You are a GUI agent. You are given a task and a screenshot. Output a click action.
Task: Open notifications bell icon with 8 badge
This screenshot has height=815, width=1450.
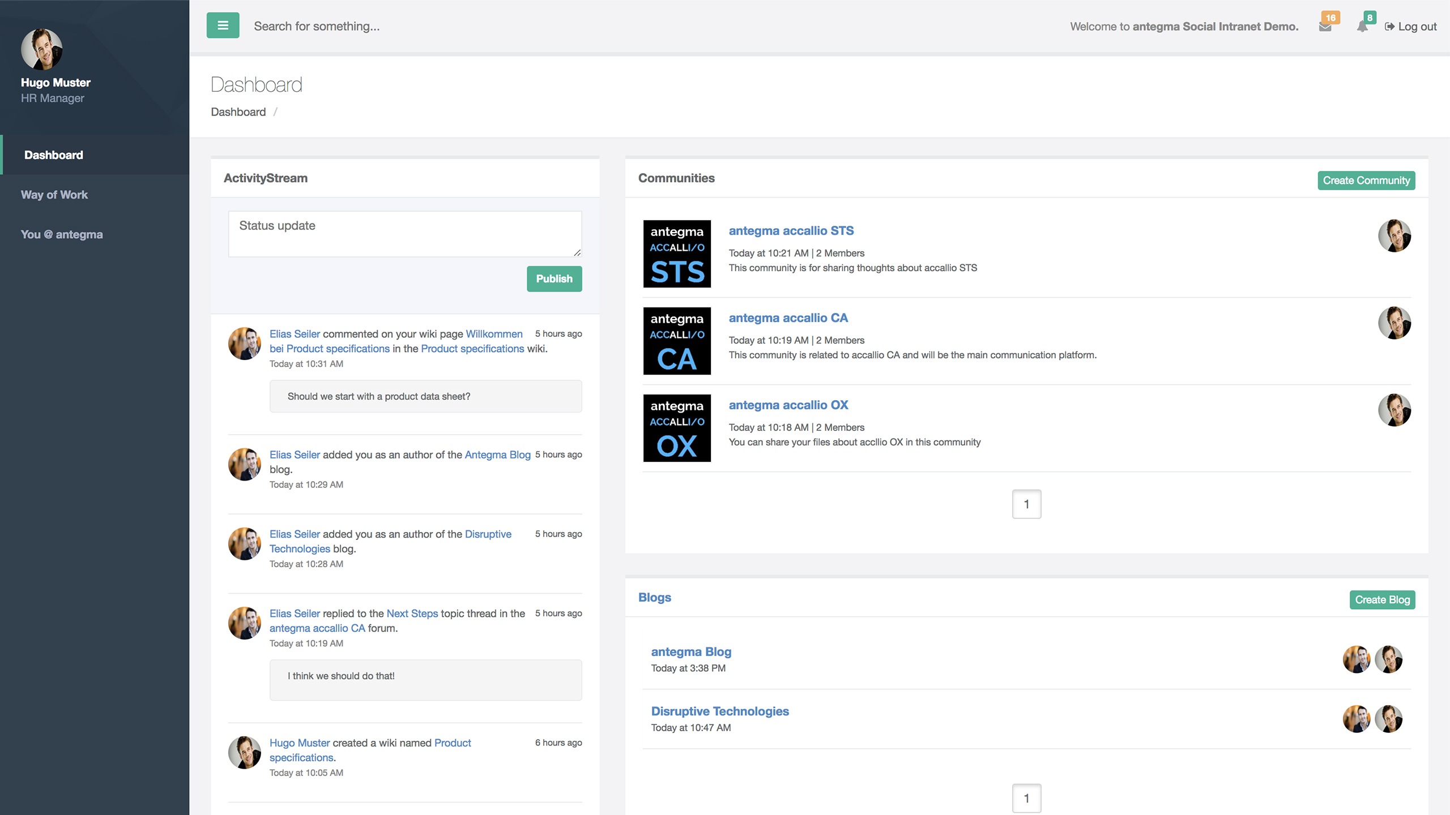(1363, 26)
